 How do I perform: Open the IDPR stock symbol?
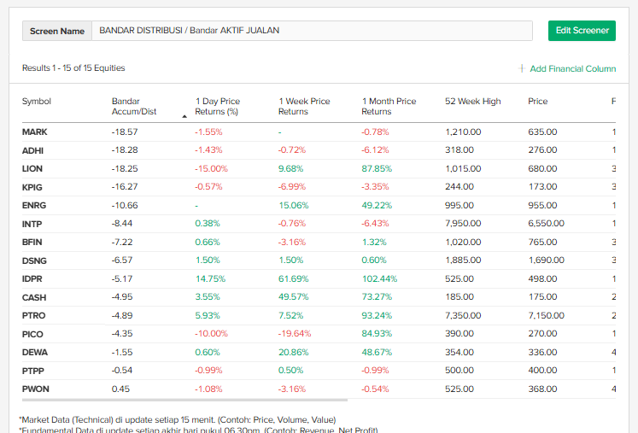click(32, 279)
